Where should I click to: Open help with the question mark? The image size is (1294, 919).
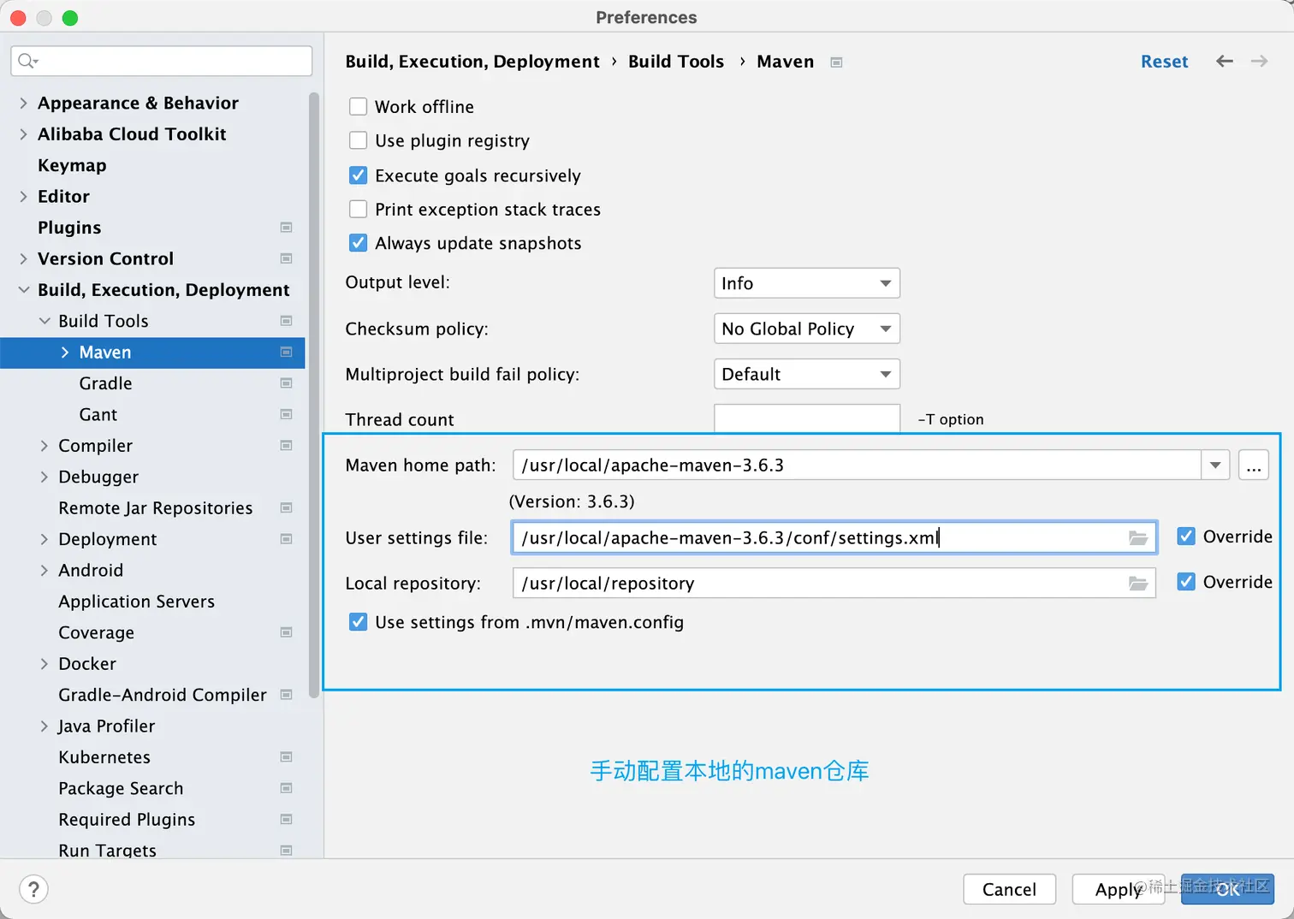tap(33, 890)
